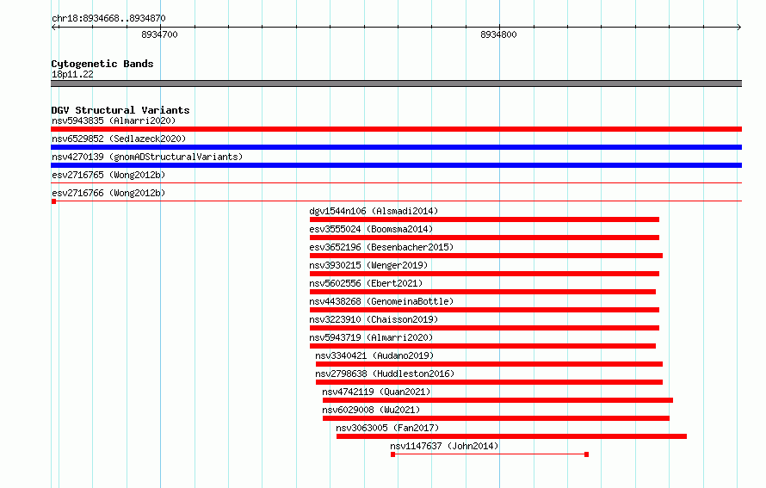Select the red bar of nsv3063005
The image size is (766, 488).
(x=511, y=436)
